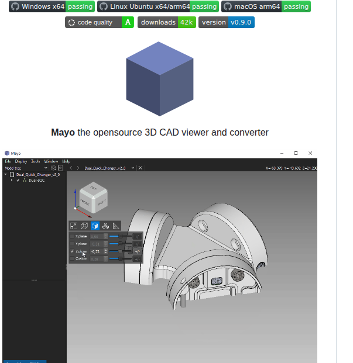Open the Model tree dropdown
Viewport: 353px width, 363px height.
pyautogui.click(x=26, y=168)
